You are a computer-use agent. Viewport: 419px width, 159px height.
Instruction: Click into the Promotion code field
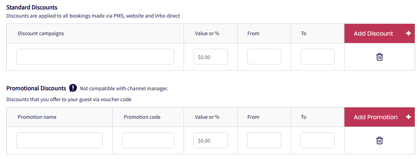[148, 140]
